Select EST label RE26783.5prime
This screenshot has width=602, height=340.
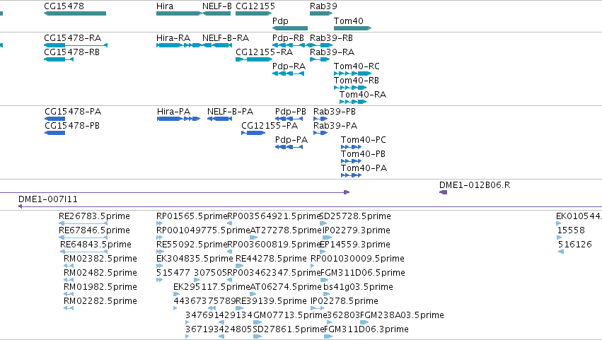point(94,216)
